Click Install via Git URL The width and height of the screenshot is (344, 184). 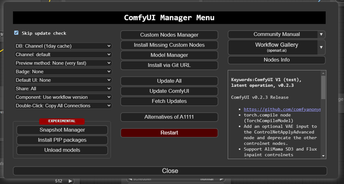[x=169, y=65]
